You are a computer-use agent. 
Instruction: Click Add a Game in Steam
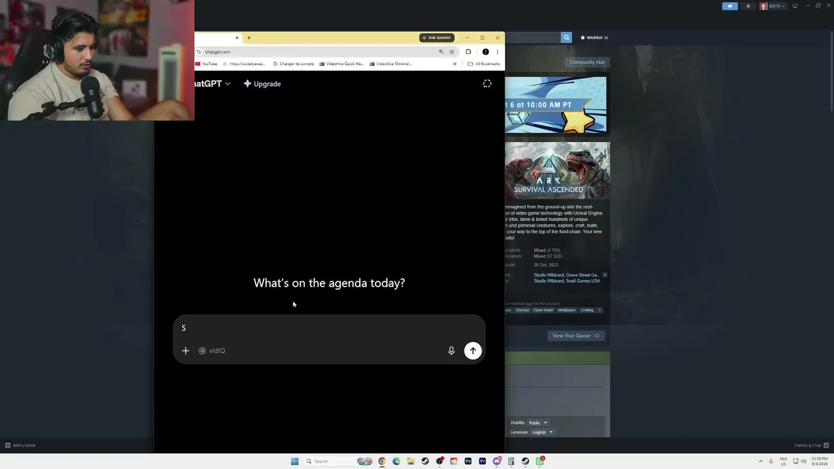pos(20,446)
